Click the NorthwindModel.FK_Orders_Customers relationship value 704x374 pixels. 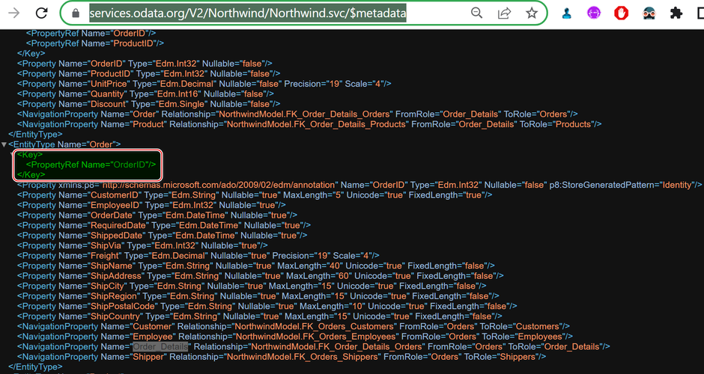[x=315, y=326]
